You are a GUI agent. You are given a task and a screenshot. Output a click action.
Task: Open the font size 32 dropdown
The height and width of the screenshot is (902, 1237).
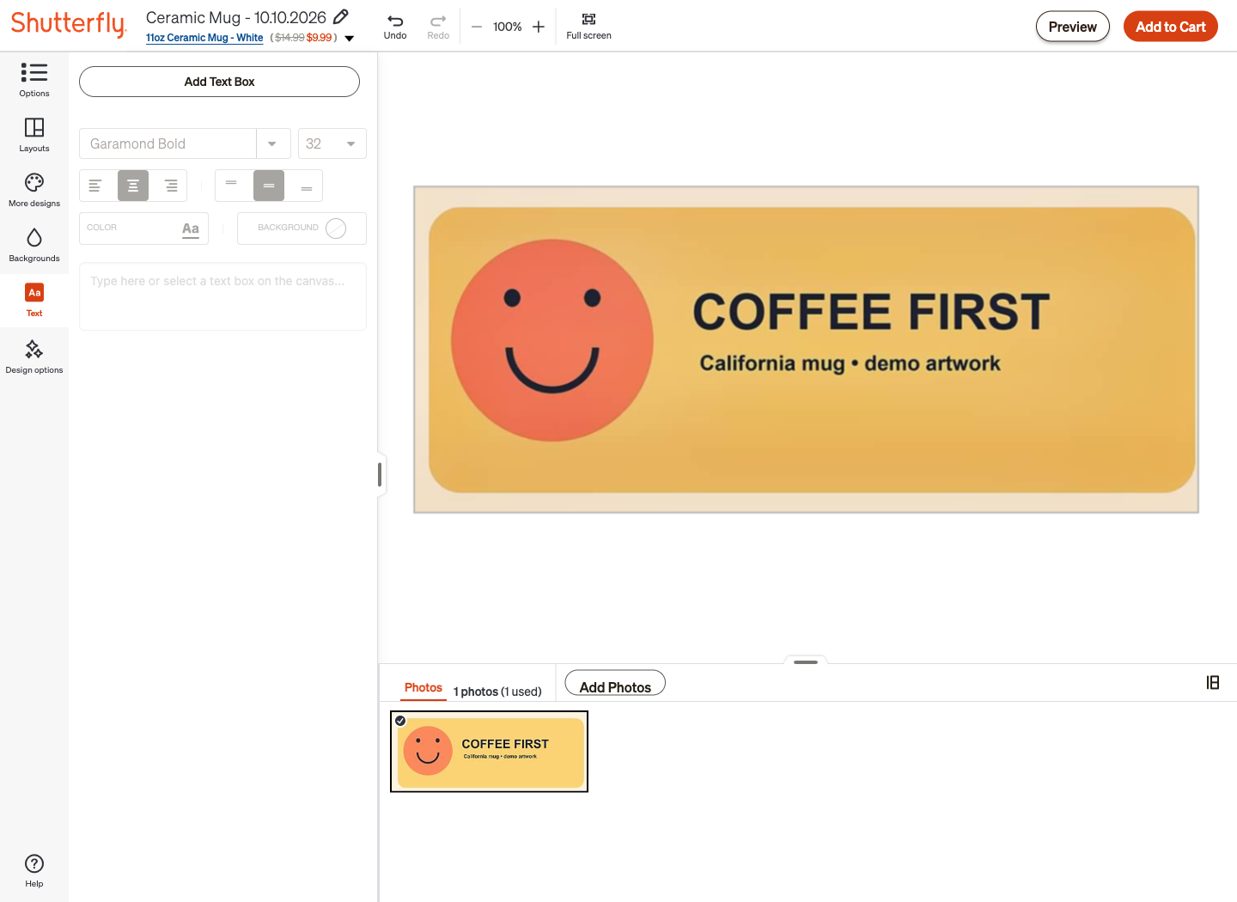332,143
